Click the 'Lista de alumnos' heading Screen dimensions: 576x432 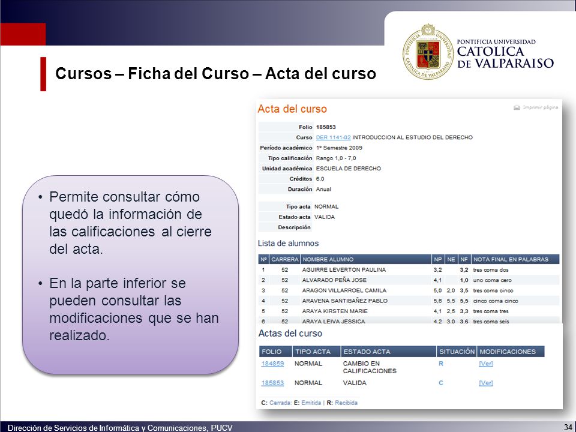[x=288, y=243]
